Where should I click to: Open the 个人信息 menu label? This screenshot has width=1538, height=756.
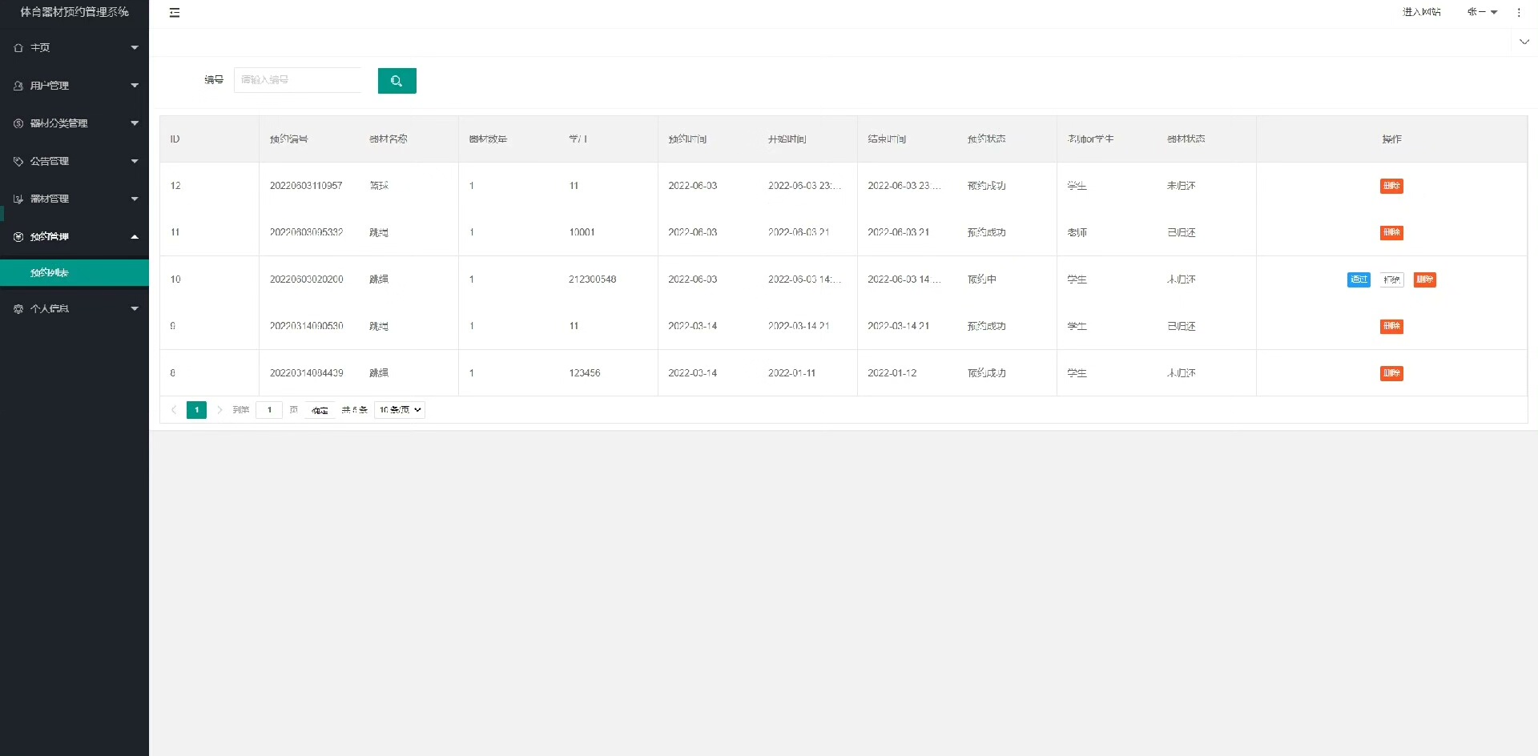click(x=50, y=309)
